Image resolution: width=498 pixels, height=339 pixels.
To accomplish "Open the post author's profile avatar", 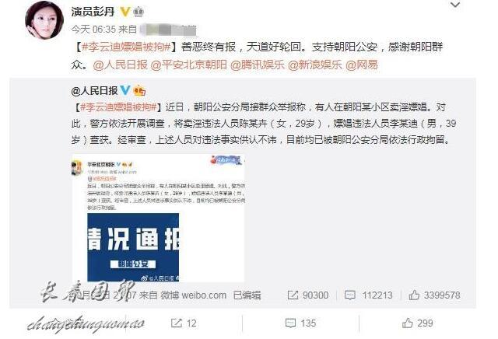I will tap(44, 19).
